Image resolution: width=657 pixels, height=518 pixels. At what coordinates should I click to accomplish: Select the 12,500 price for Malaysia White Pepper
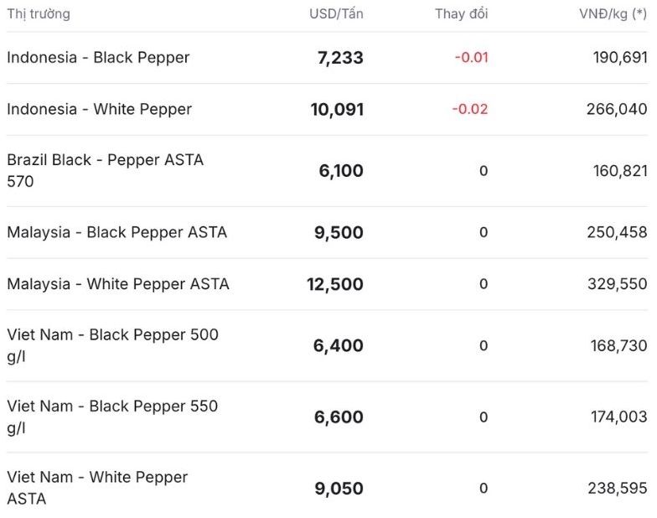[334, 285]
